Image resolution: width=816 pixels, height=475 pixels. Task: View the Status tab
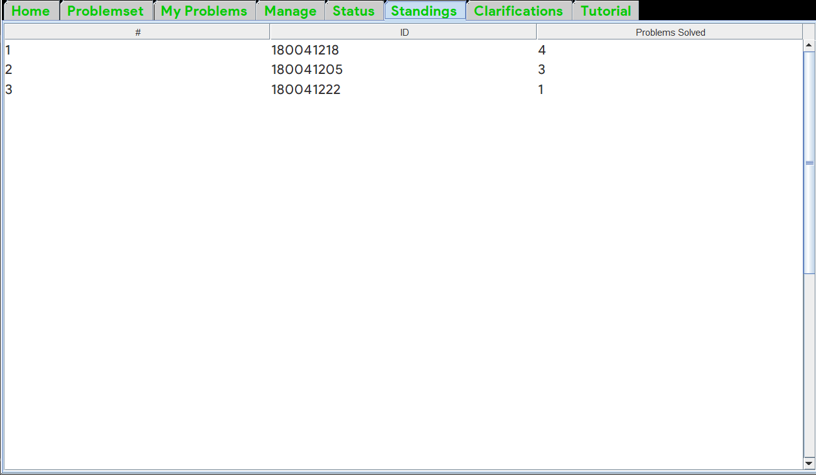(x=354, y=11)
